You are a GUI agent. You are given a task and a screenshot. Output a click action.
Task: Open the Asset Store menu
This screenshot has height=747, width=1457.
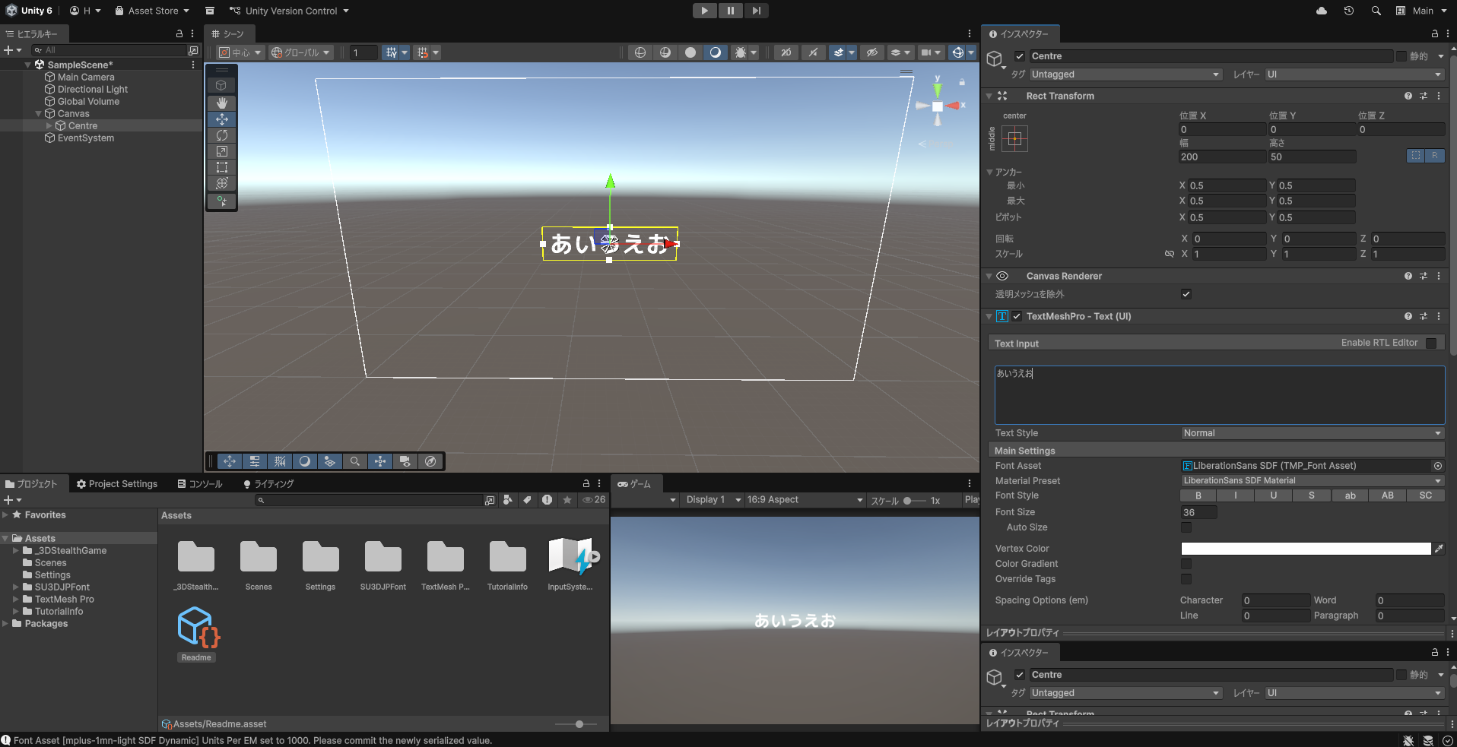152,11
